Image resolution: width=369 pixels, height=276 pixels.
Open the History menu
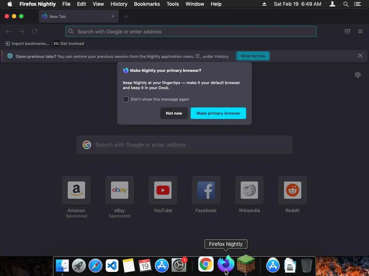(x=119, y=4)
